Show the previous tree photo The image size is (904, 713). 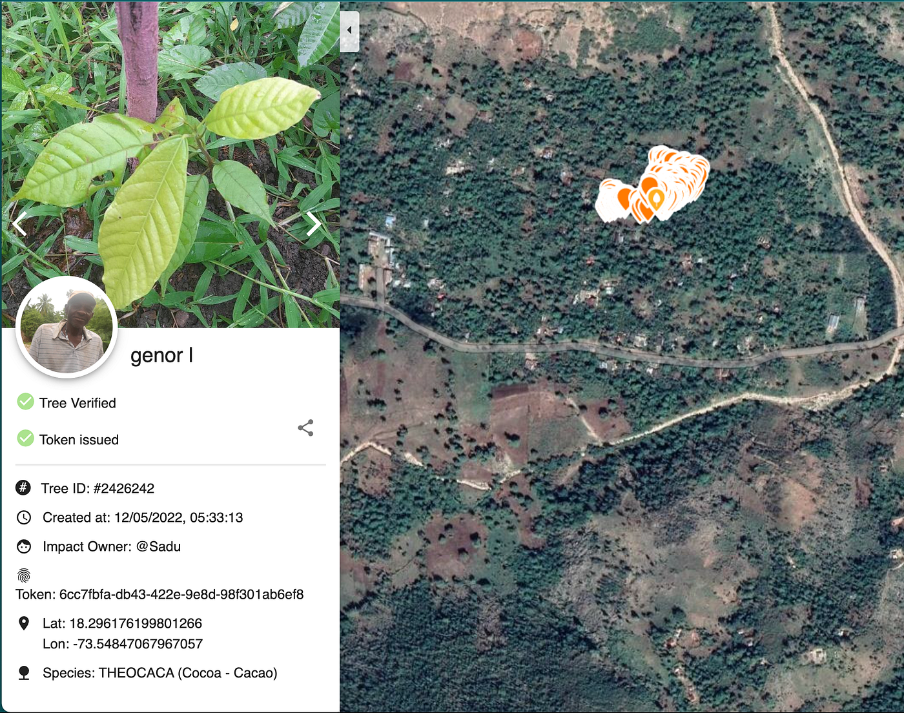coord(19,223)
